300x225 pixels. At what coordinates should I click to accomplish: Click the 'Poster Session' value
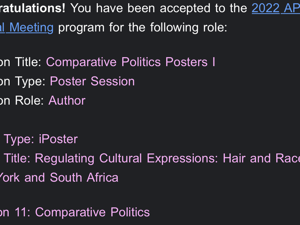coord(92,81)
